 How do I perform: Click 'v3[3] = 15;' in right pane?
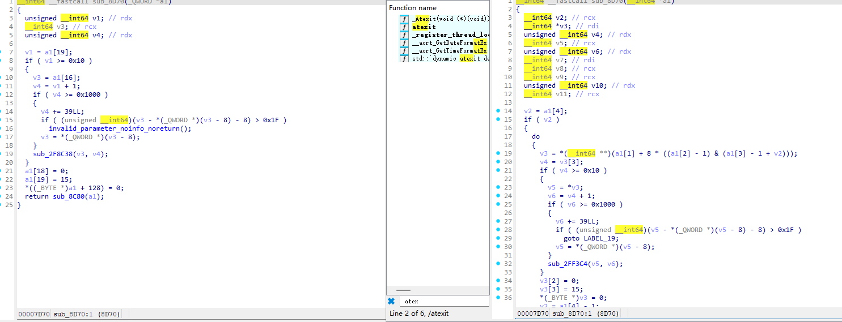pyautogui.click(x=561, y=289)
